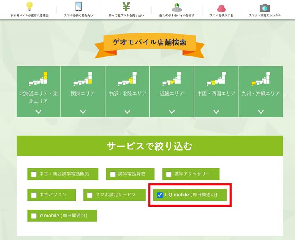Select the 近畿エリア label

click(172, 93)
